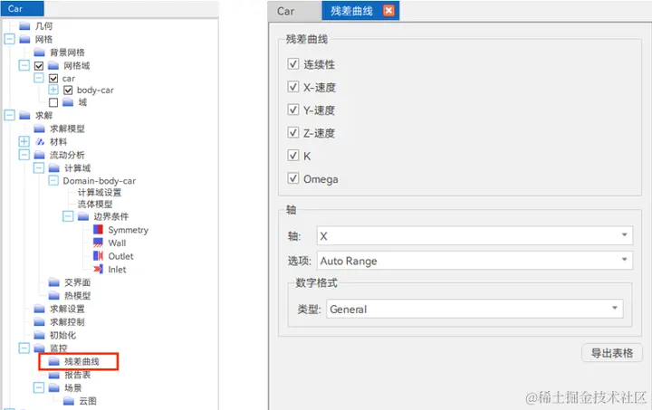Expand the 材料 tree node

[x=24, y=141]
